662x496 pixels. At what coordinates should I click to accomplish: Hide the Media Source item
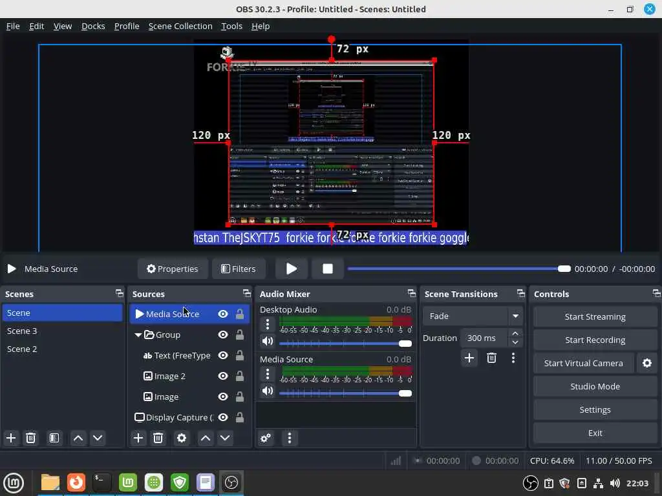(223, 315)
